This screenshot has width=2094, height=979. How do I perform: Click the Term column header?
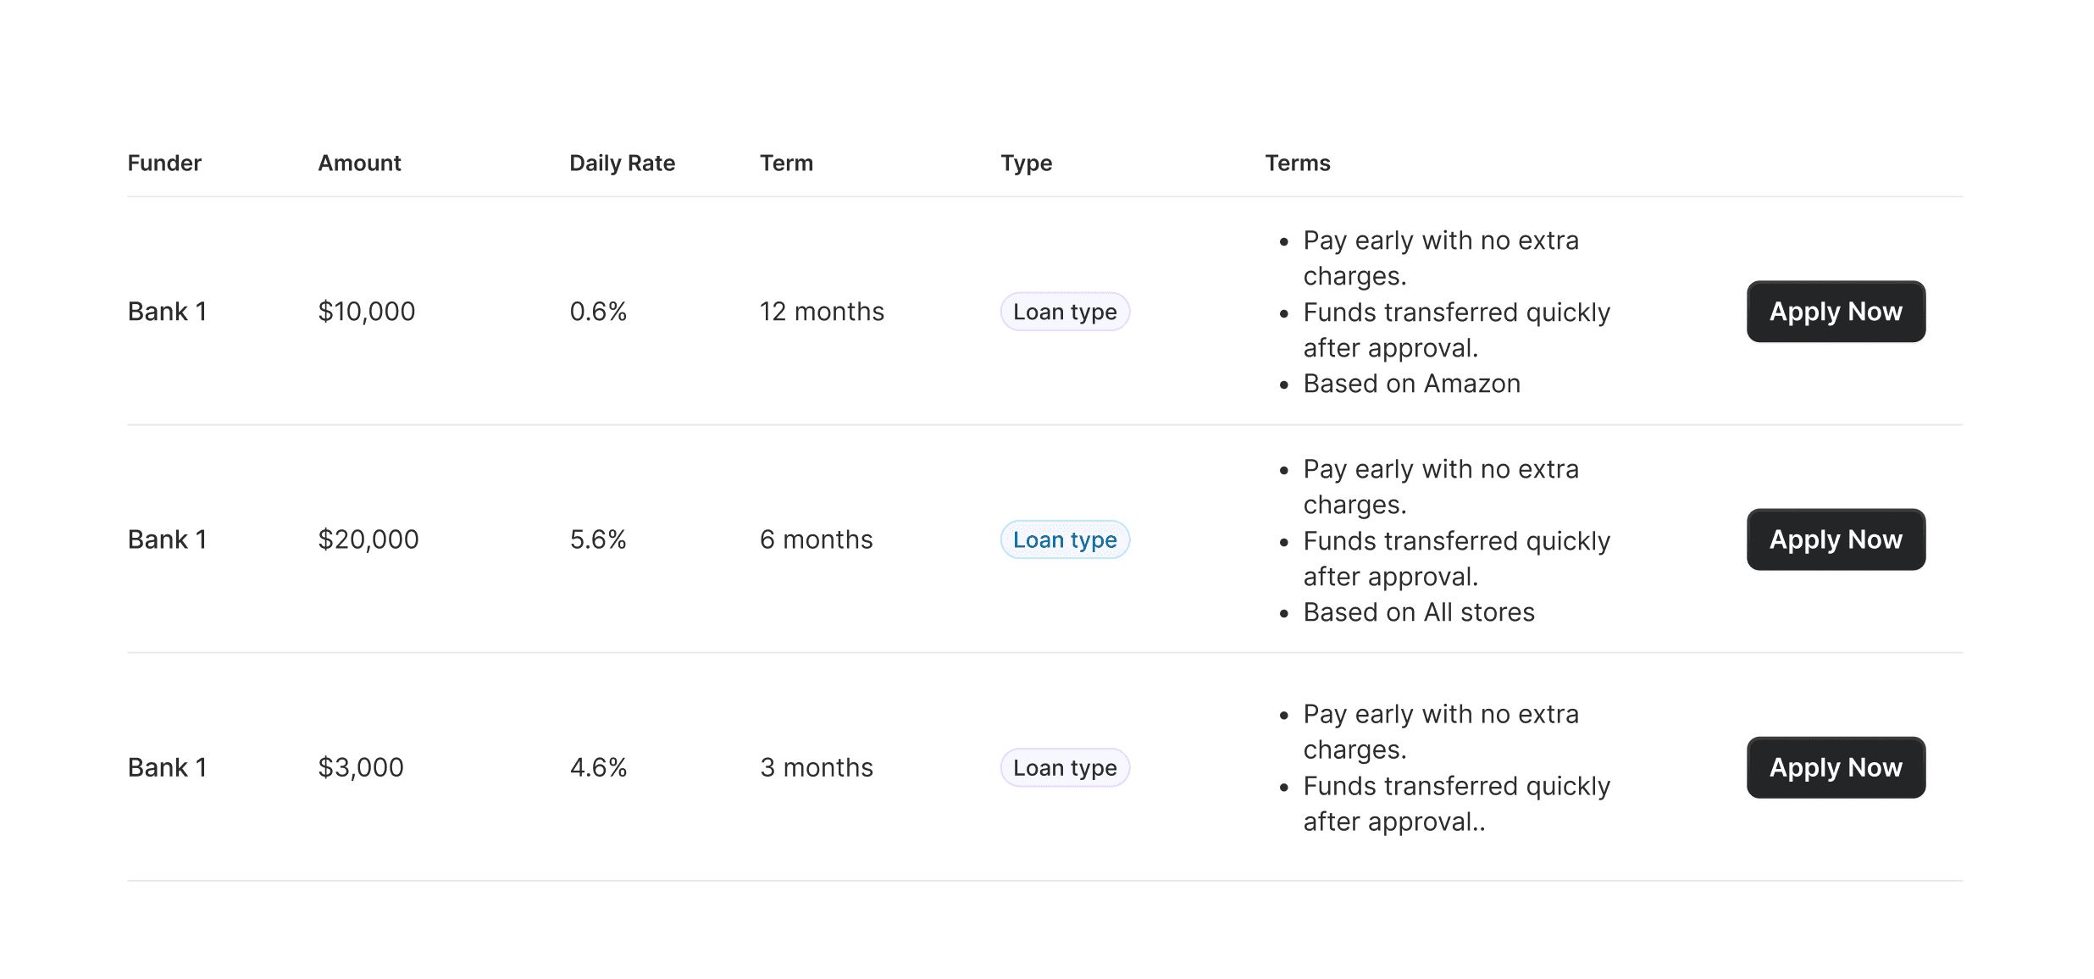(786, 163)
